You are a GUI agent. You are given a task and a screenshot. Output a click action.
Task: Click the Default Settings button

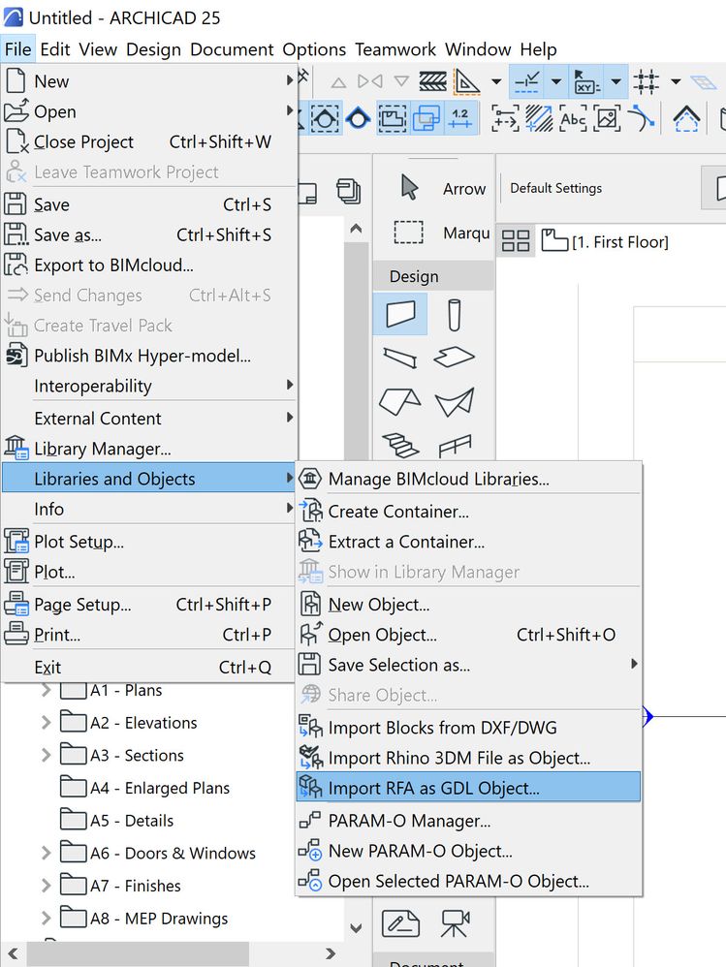point(556,188)
